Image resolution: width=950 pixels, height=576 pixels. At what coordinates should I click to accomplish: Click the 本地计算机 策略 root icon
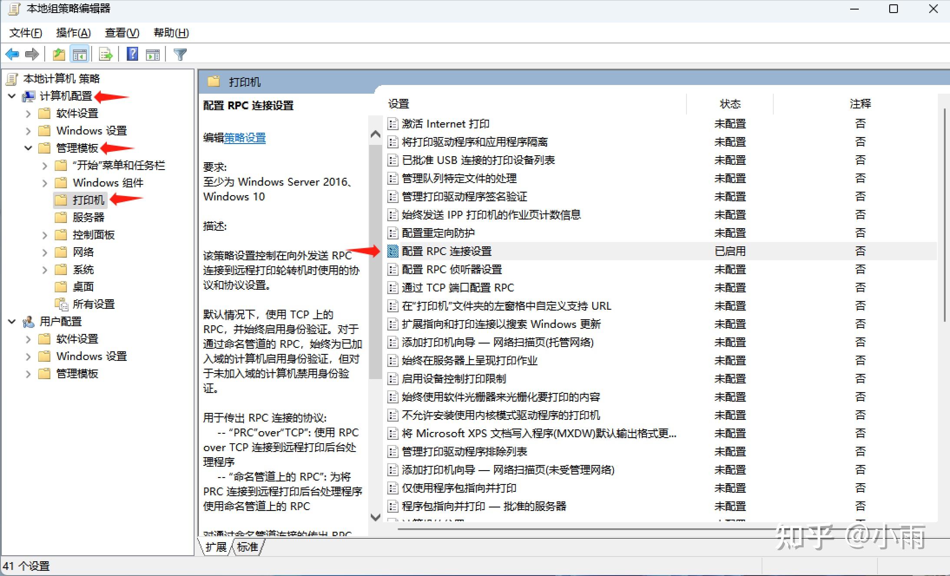click(x=12, y=79)
